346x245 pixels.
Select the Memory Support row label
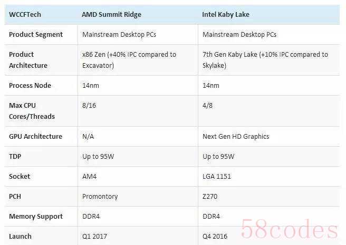coord(36,217)
